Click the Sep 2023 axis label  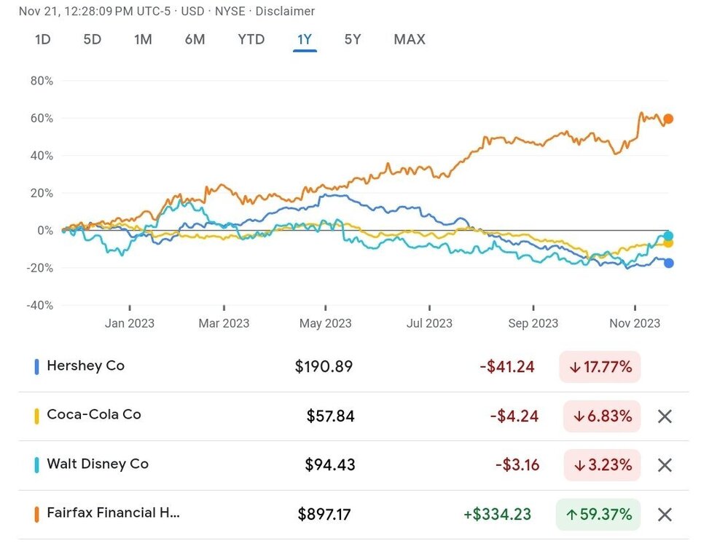(x=533, y=323)
